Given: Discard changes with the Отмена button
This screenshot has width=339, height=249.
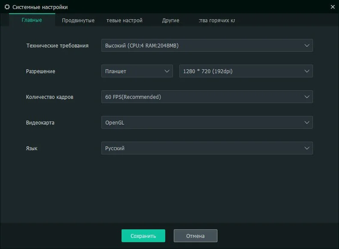Looking at the screenshot, I should coord(196,236).
